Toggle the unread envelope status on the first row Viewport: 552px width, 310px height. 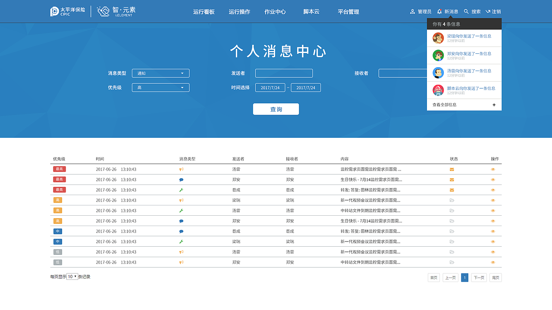click(x=452, y=169)
